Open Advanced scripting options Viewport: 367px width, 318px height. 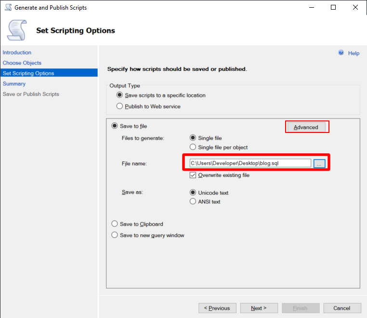pos(306,127)
